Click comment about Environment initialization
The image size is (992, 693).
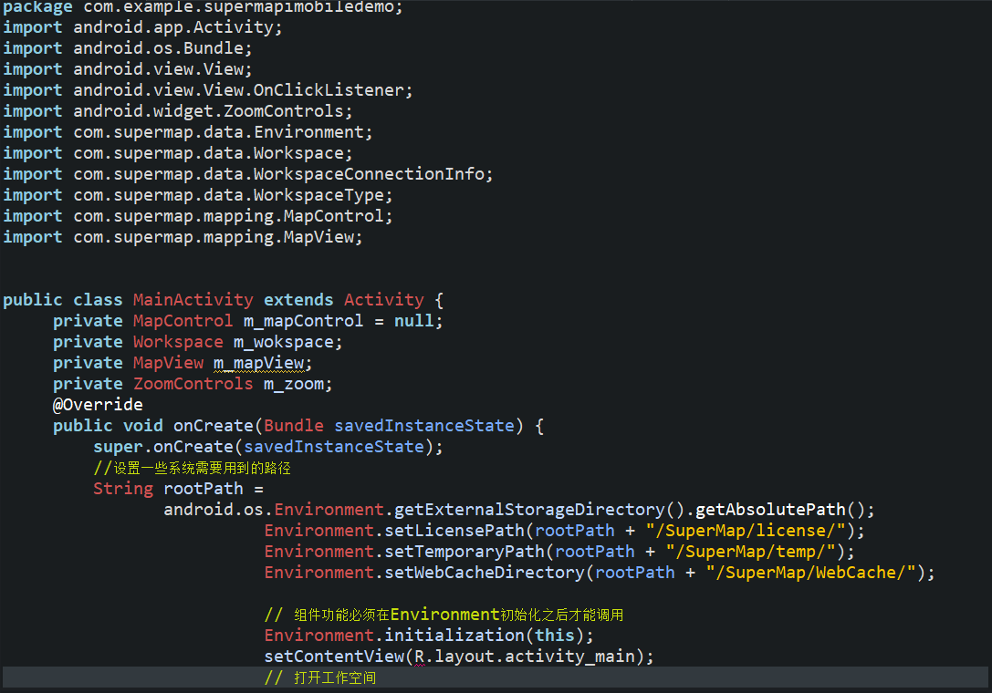444,615
